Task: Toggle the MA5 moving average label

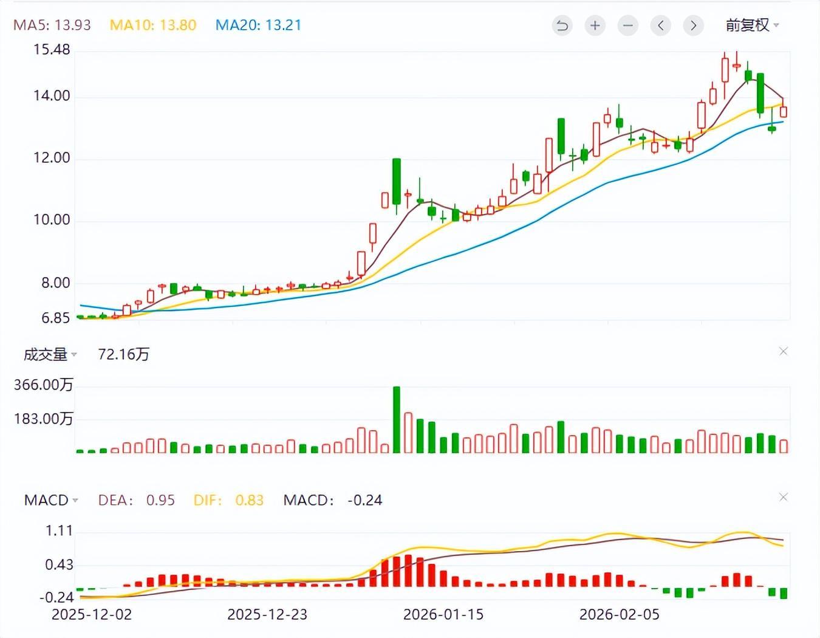Action: [x=52, y=25]
